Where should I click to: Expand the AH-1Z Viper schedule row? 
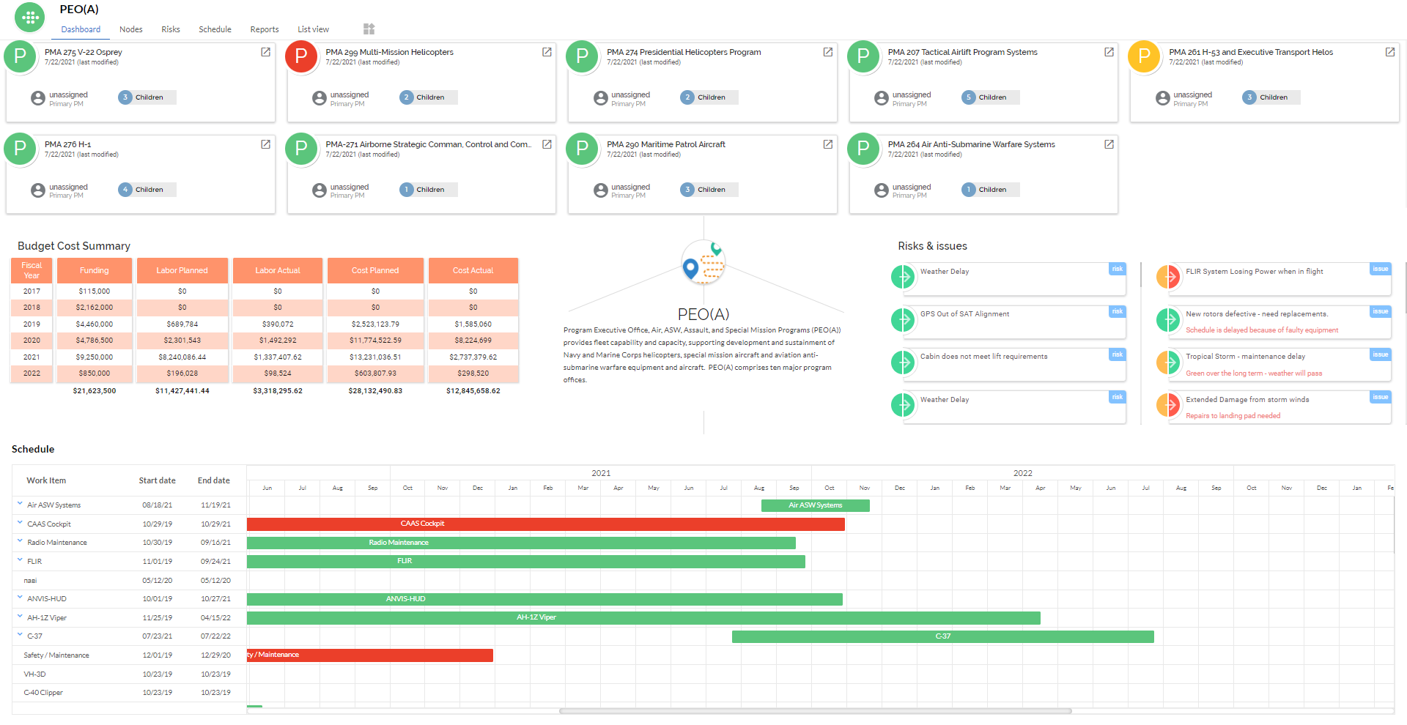20,617
